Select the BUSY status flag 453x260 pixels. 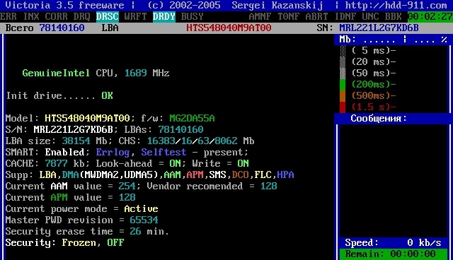coord(192,17)
